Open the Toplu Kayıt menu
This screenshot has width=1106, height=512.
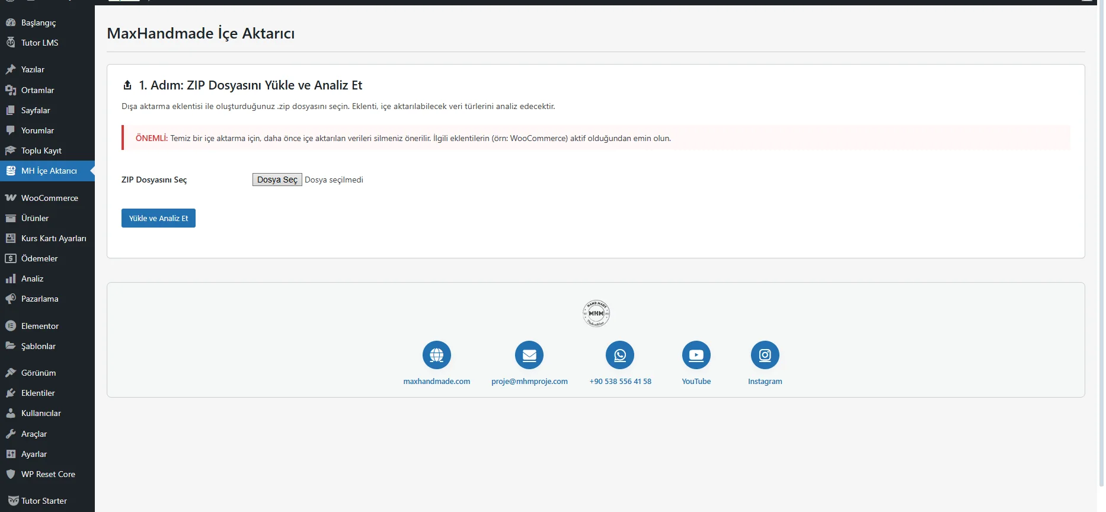coord(47,151)
